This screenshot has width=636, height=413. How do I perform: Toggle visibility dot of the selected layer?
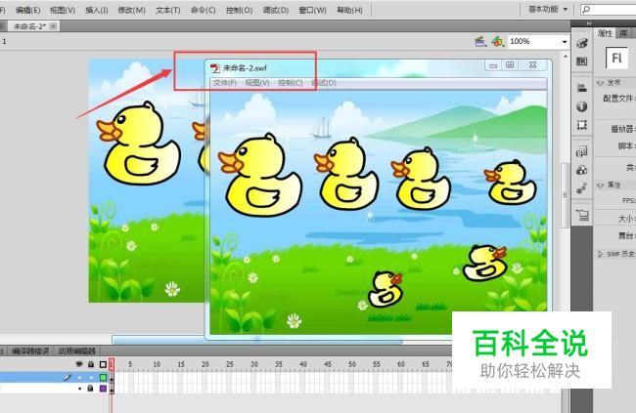click(x=80, y=378)
